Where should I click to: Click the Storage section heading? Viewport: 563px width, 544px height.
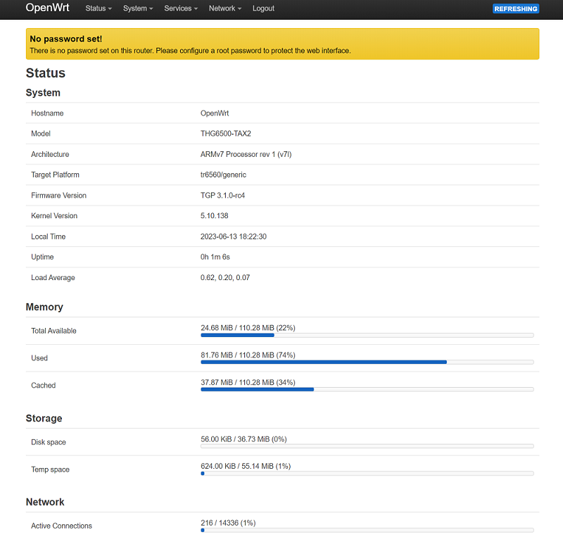[x=44, y=418]
